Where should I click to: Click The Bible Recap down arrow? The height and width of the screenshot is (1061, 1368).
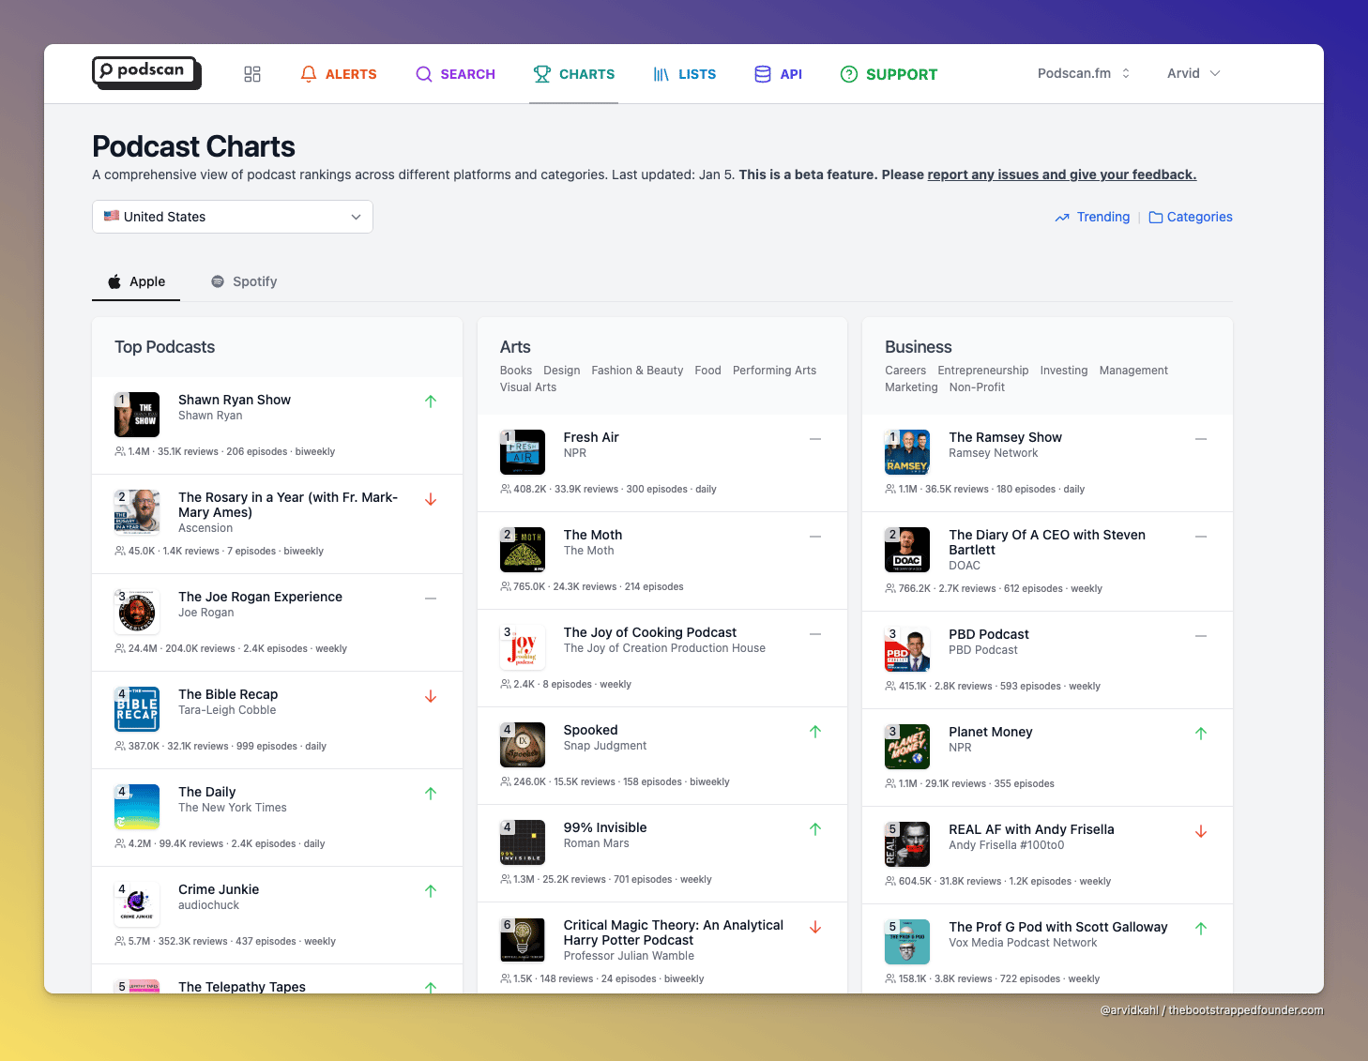pos(431,696)
